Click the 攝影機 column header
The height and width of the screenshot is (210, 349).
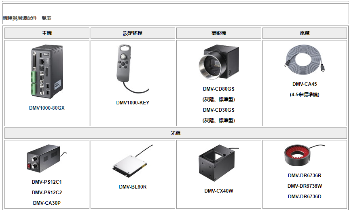point(218,33)
